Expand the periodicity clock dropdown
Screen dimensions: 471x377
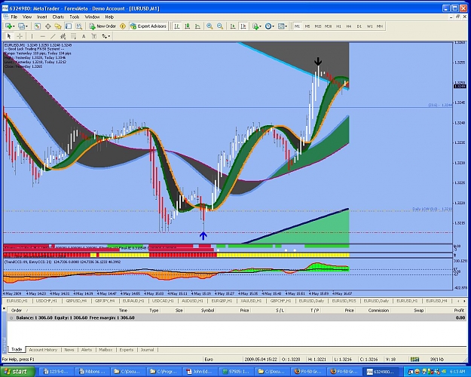tap(273, 26)
